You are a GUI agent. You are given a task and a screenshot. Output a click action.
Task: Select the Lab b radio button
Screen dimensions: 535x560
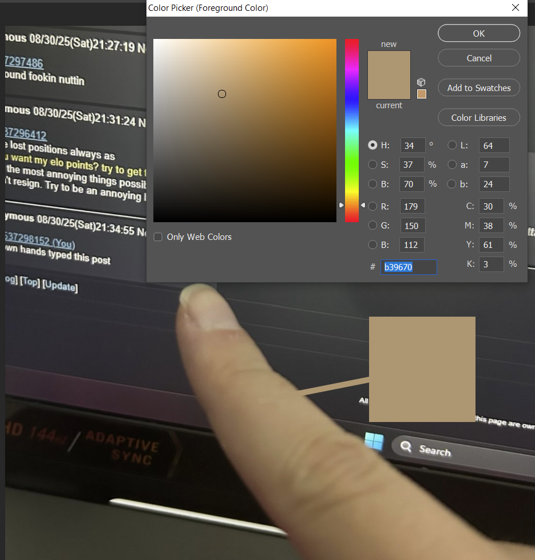(x=452, y=184)
